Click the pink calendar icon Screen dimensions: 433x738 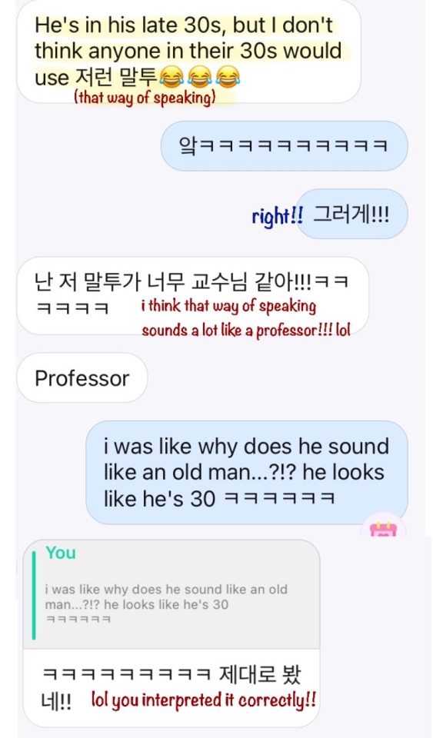coord(383,529)
